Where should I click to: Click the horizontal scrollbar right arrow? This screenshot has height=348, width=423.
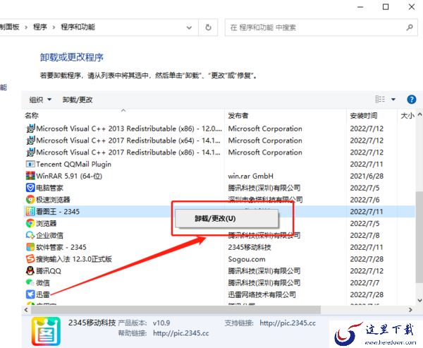click(410, 310)
